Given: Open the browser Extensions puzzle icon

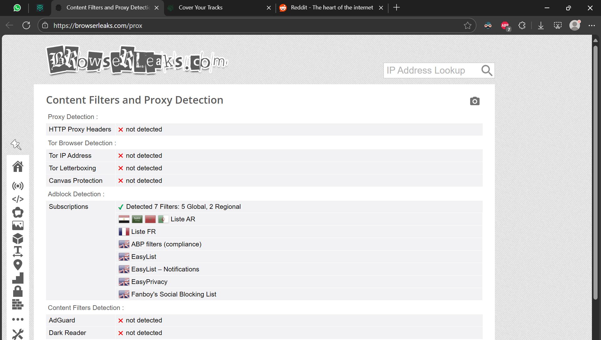Looking at the screenshot, I should click(x=522, y=26).
